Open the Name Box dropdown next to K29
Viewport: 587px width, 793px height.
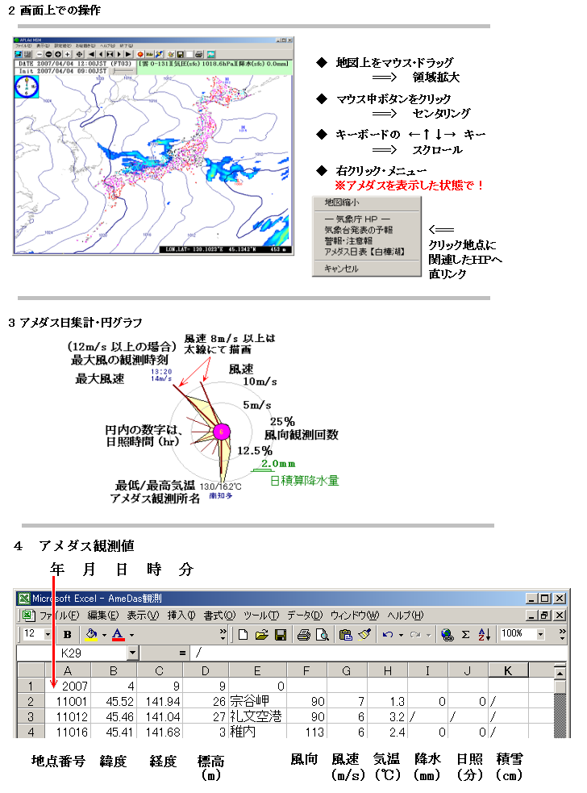(132, 653)
